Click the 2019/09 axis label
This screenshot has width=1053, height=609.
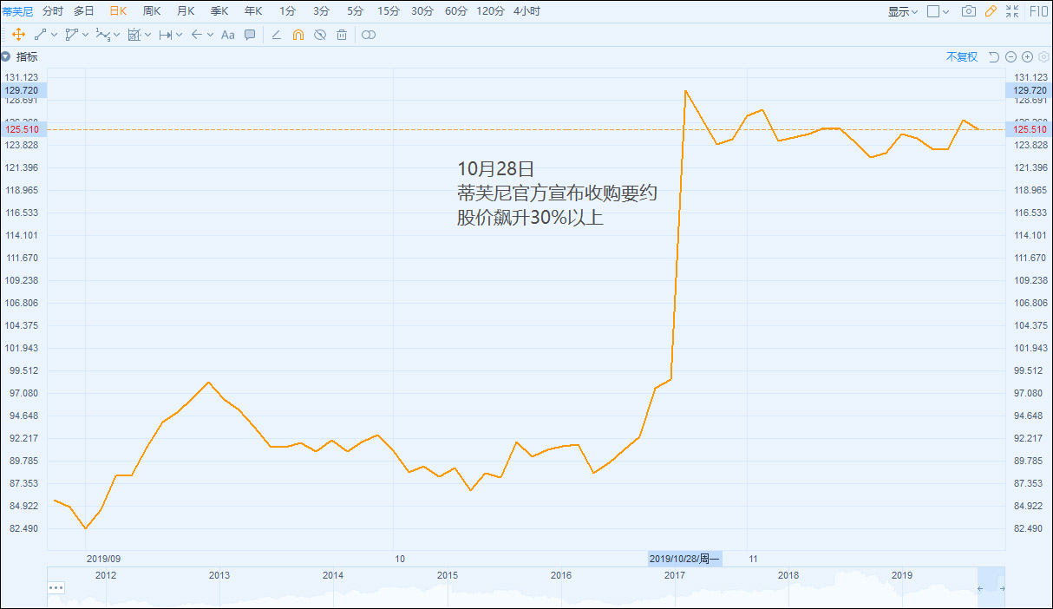pyautogui.click(x=104, y=559)
